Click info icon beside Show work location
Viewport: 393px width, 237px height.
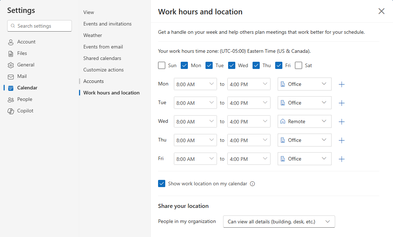252,184
